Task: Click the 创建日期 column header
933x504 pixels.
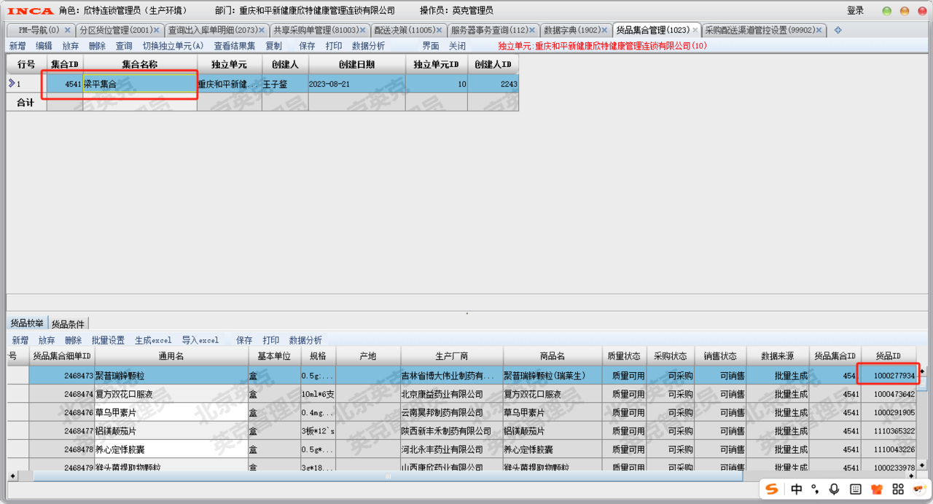Action: tap(357, 65)
